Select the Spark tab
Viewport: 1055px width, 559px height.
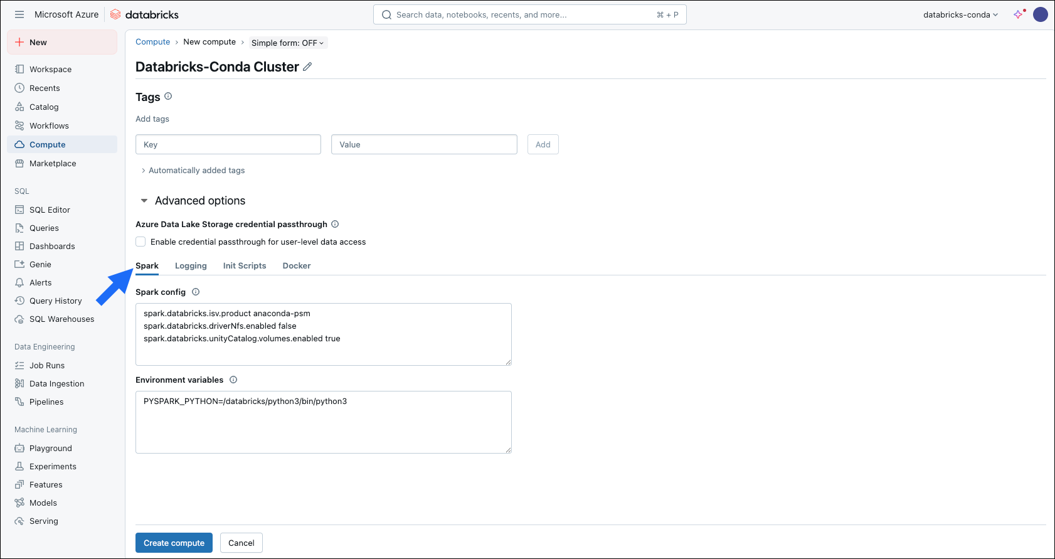tap(147, 266)
